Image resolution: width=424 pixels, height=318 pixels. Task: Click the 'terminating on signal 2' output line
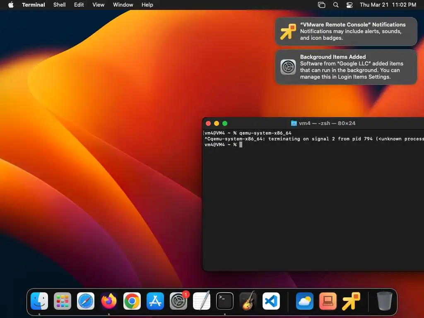[x=314, y=139]
